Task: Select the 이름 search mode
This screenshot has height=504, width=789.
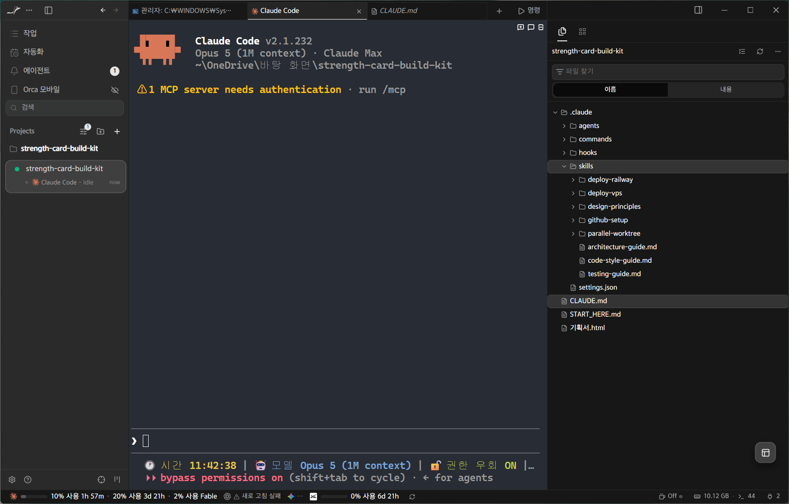Action: click(610, 90)
